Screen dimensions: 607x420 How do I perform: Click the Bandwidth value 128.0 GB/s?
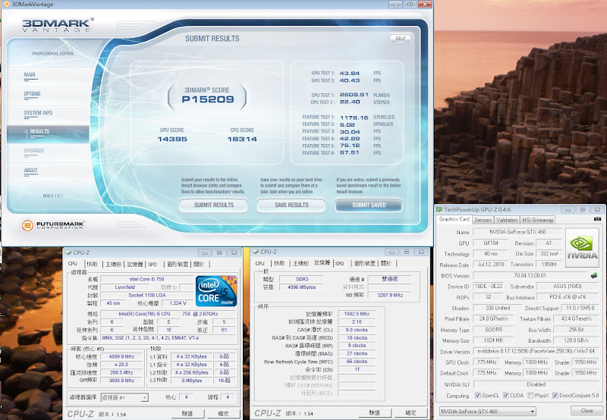576,340
